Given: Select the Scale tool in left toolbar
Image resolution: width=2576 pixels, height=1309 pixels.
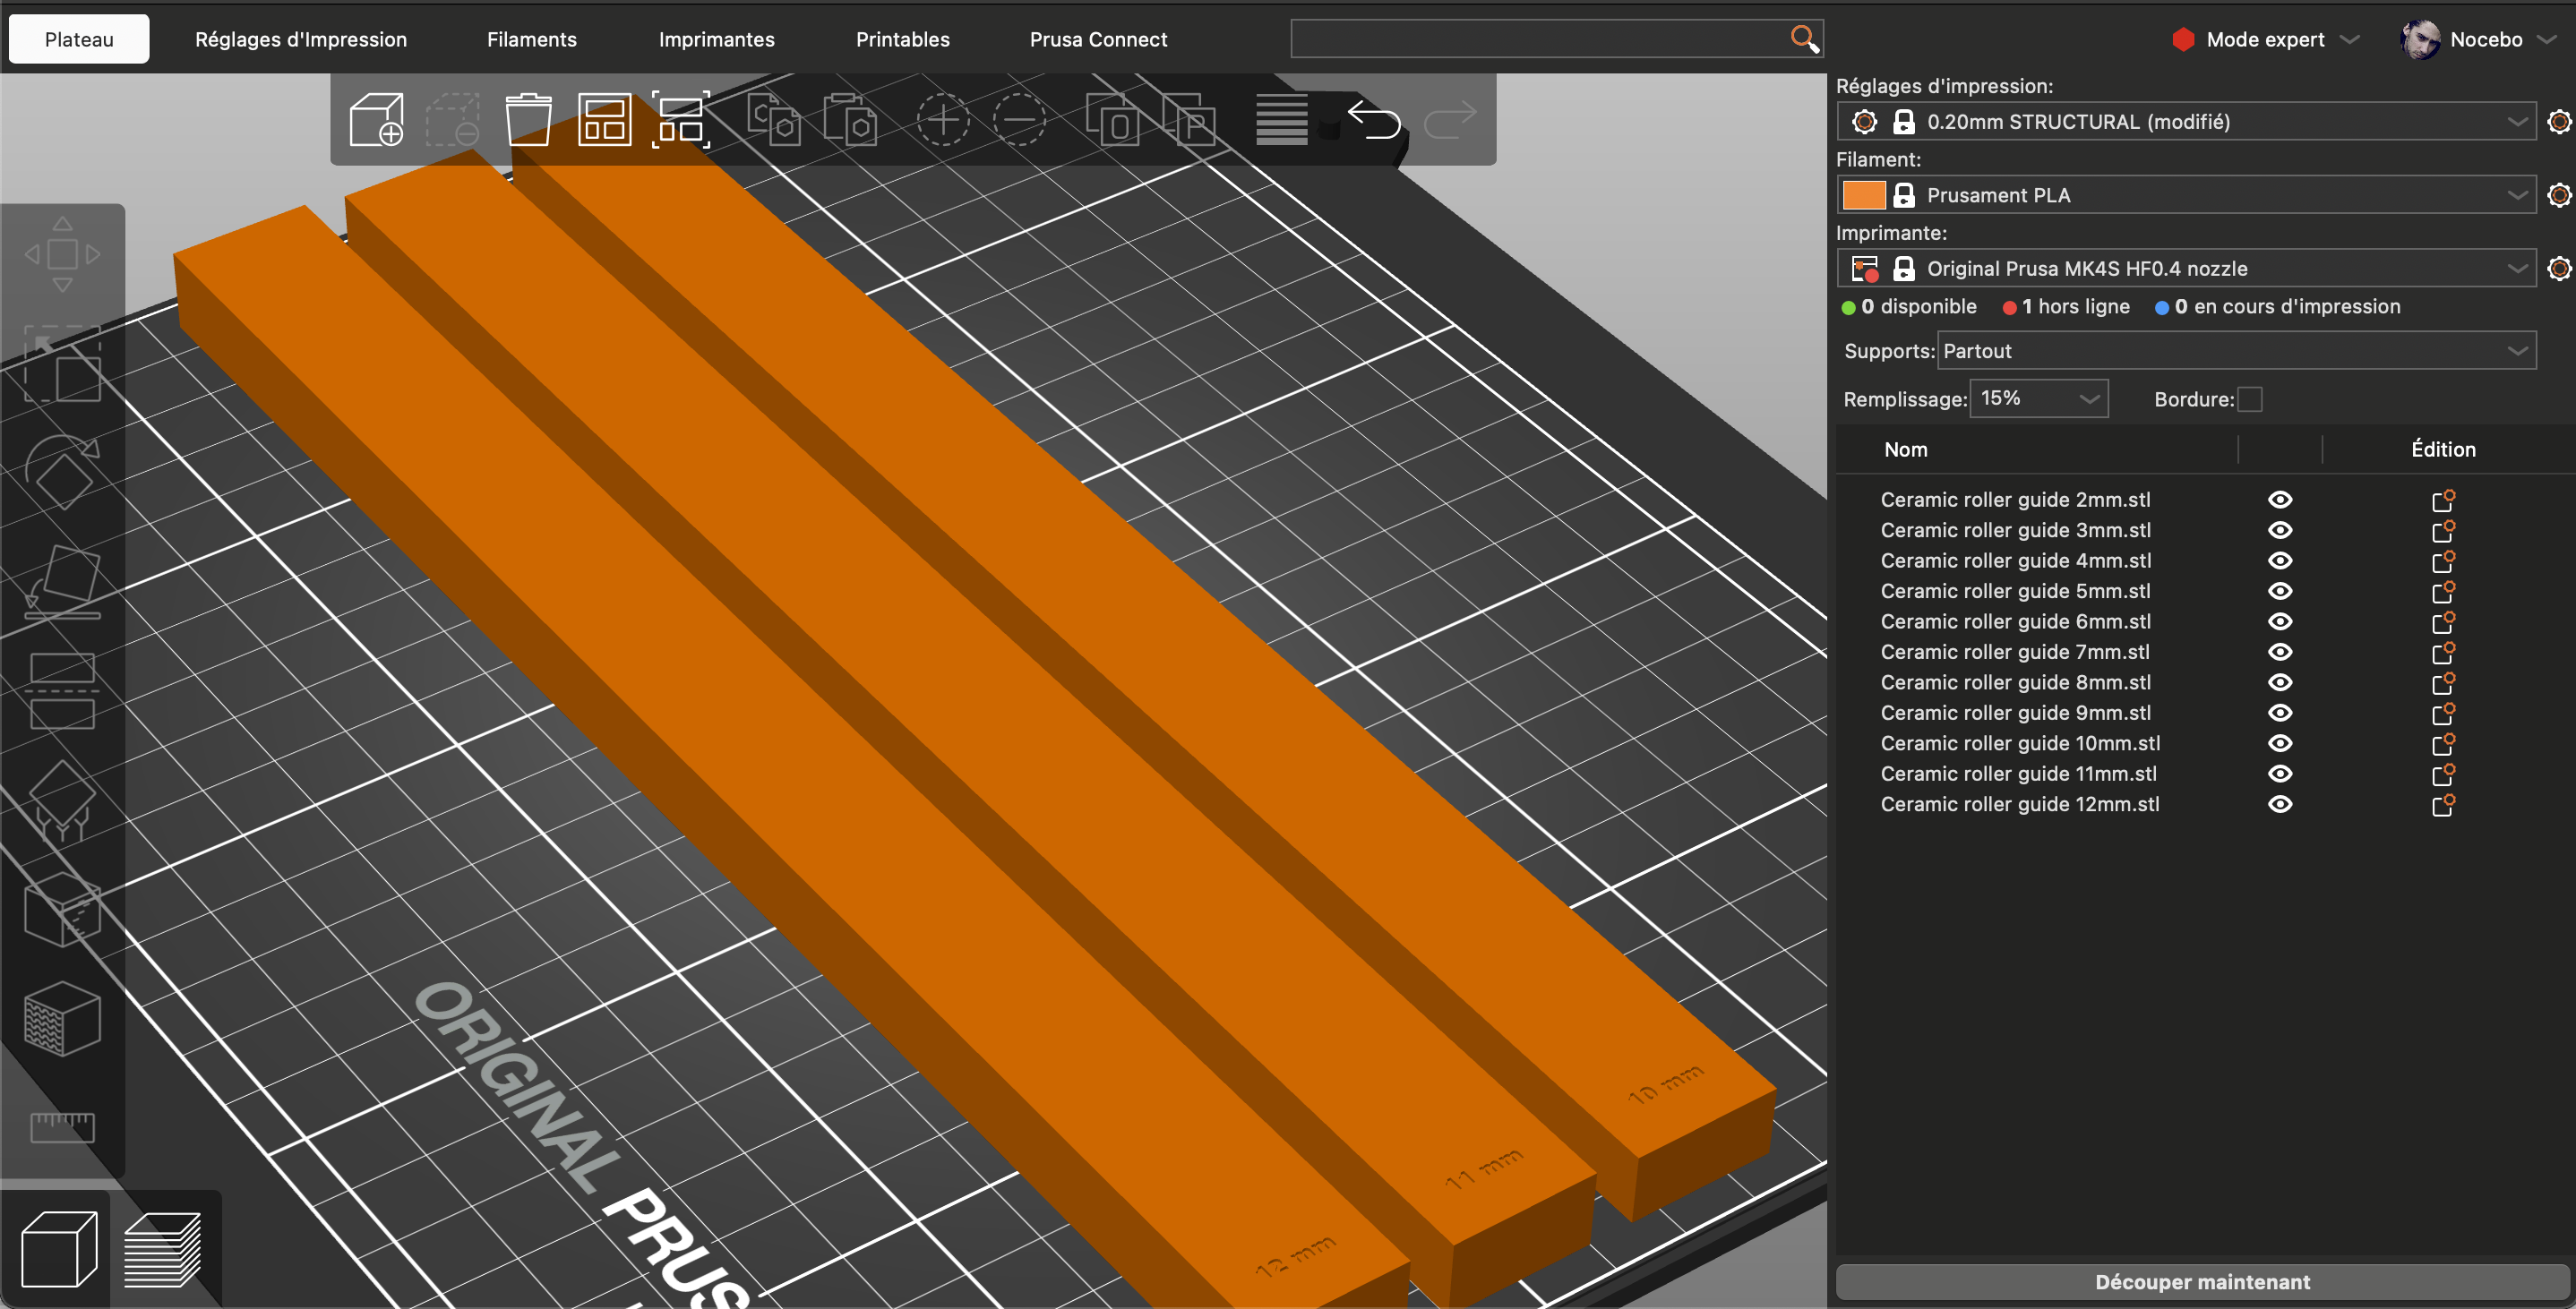Looking at the screenshot, I should pos(62,364).
